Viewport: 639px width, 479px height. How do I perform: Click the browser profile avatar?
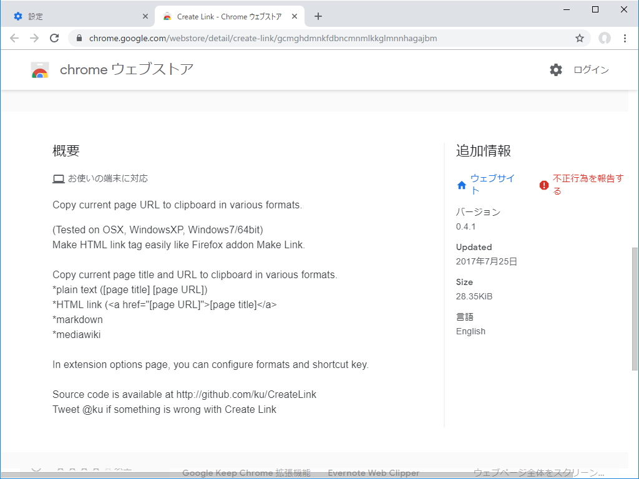tap(604, 38)
